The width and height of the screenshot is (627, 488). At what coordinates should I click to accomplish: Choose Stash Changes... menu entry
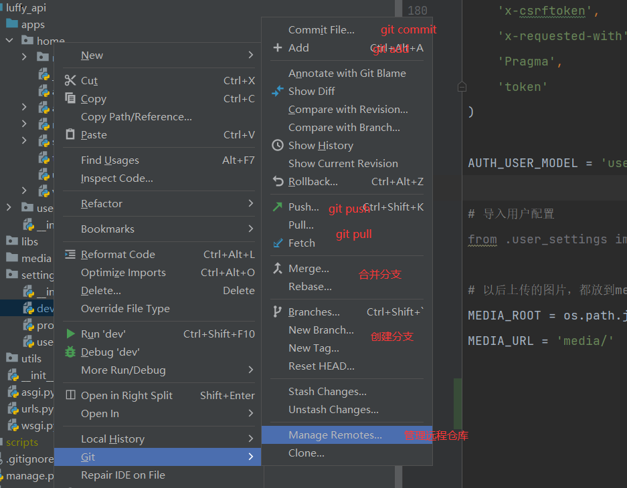[x=327, y=391]
